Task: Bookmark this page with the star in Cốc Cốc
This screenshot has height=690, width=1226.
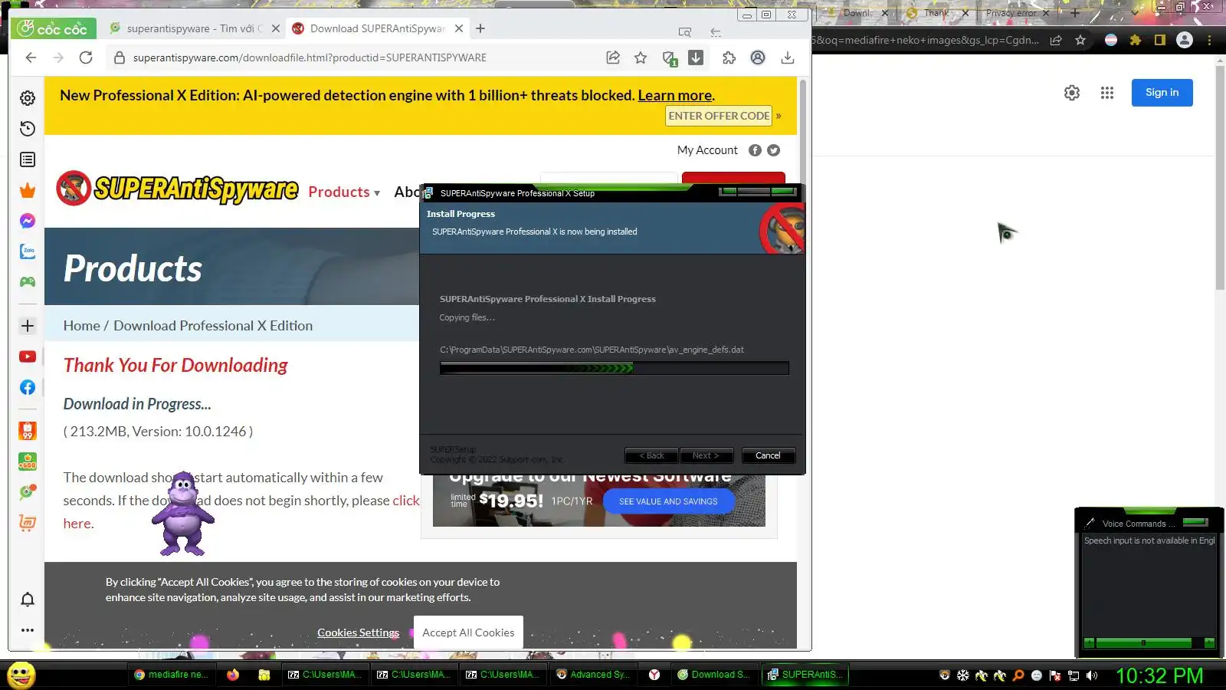Action: [x=641, y=58]
